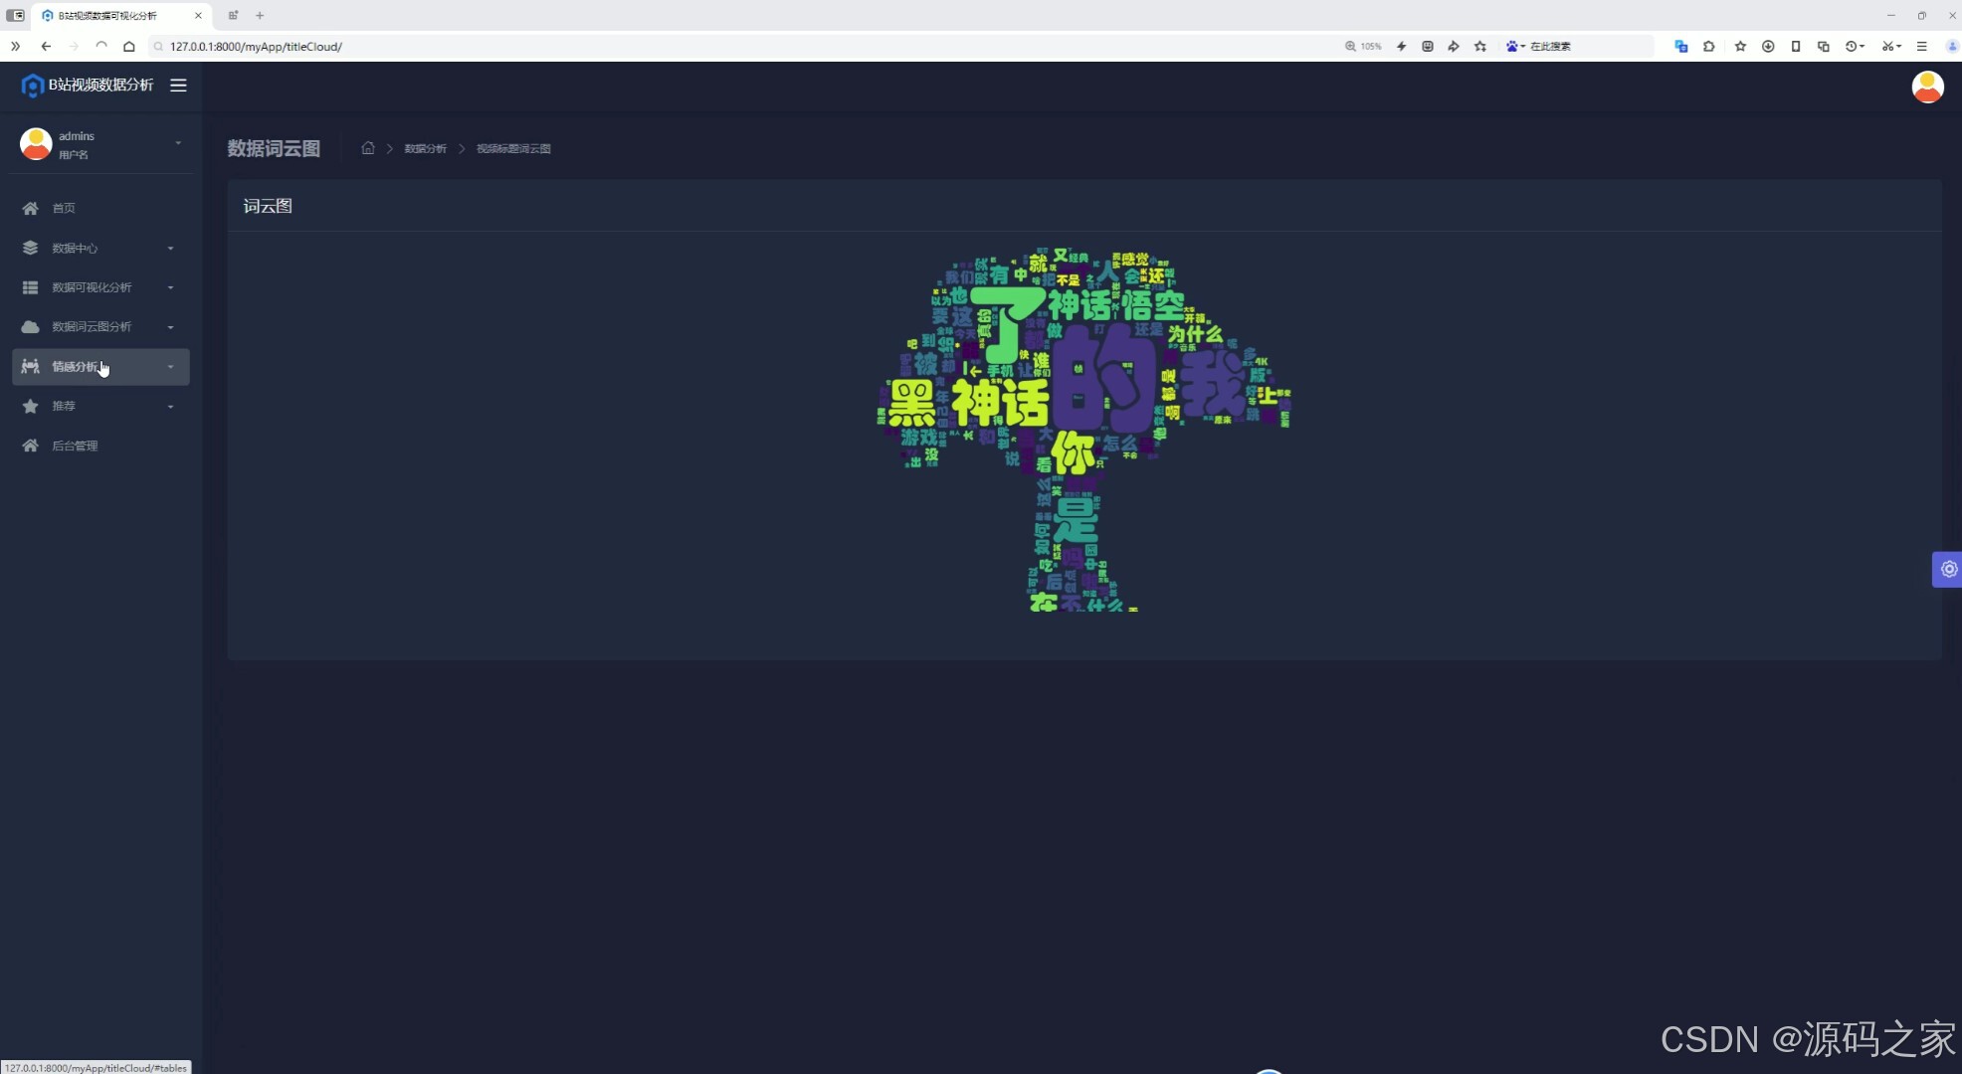Click 数据分析 breadcrumb link

(425, 148)
